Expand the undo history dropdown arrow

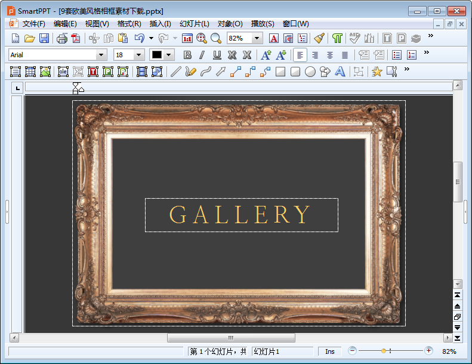151,38
